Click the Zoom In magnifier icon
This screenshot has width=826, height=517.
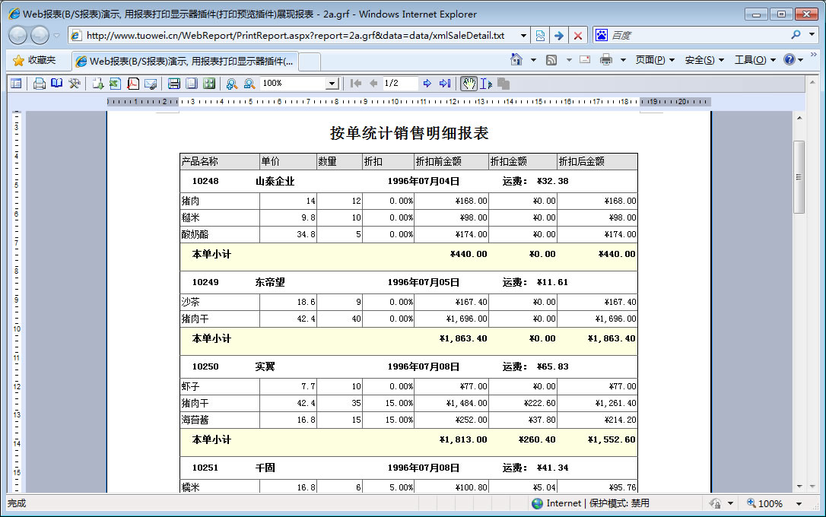(232, 84)
